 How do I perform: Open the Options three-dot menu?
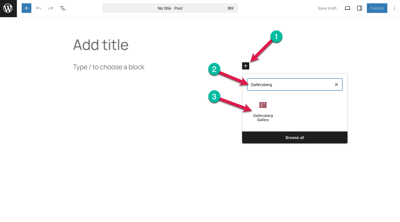point(395,8)
